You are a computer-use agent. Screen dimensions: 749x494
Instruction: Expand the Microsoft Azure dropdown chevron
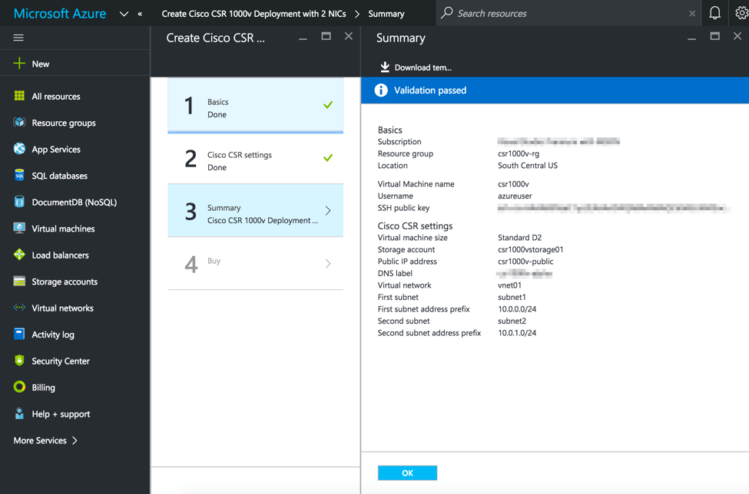(x=124, y=14)
